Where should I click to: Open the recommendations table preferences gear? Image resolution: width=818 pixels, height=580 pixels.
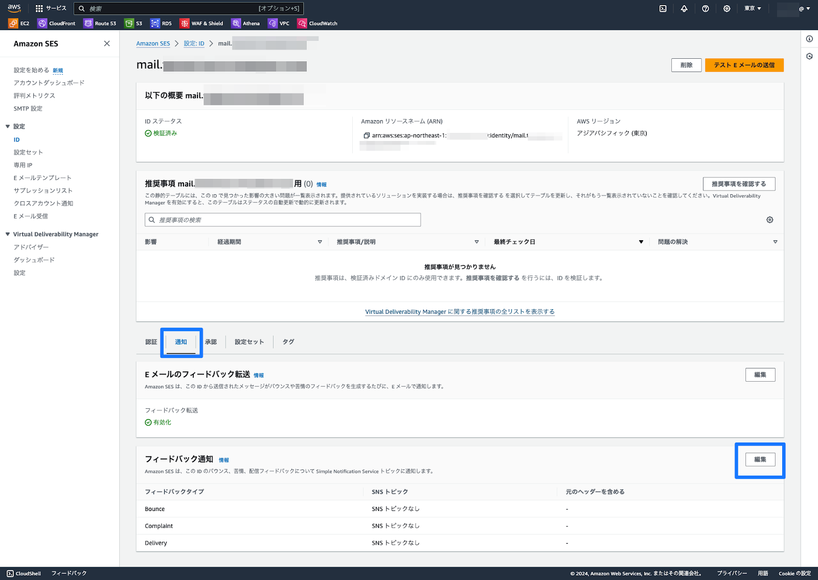(x=770, y=219)
